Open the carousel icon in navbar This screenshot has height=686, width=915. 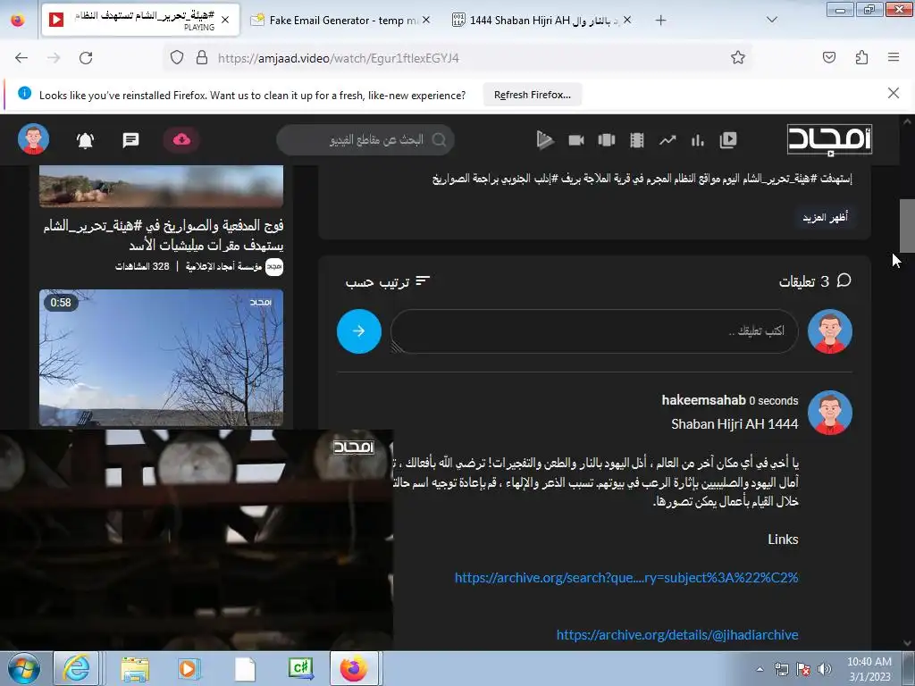[607, 140]
